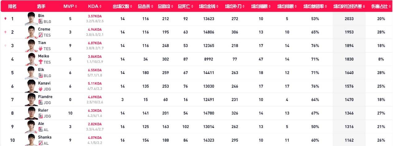Screen dimensions: 393x146
Task: Click the AL team logo beside Shanks
Action: (x=40, y=143)
